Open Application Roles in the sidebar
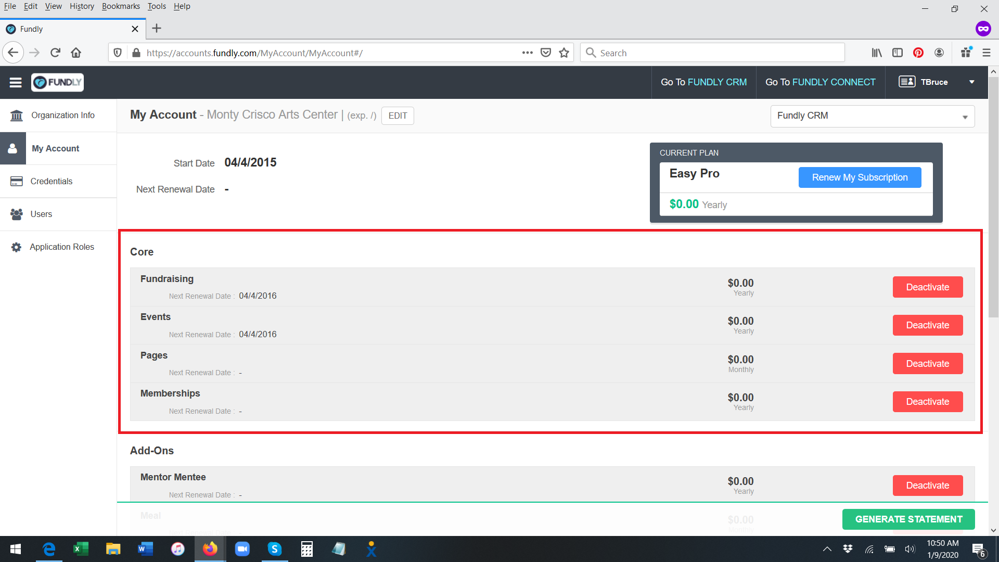The width and height of the screenshot is (999, 562). coord(58,247)
